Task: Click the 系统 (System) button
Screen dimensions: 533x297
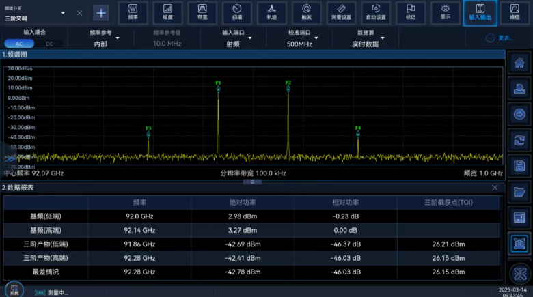Action: 14,288
